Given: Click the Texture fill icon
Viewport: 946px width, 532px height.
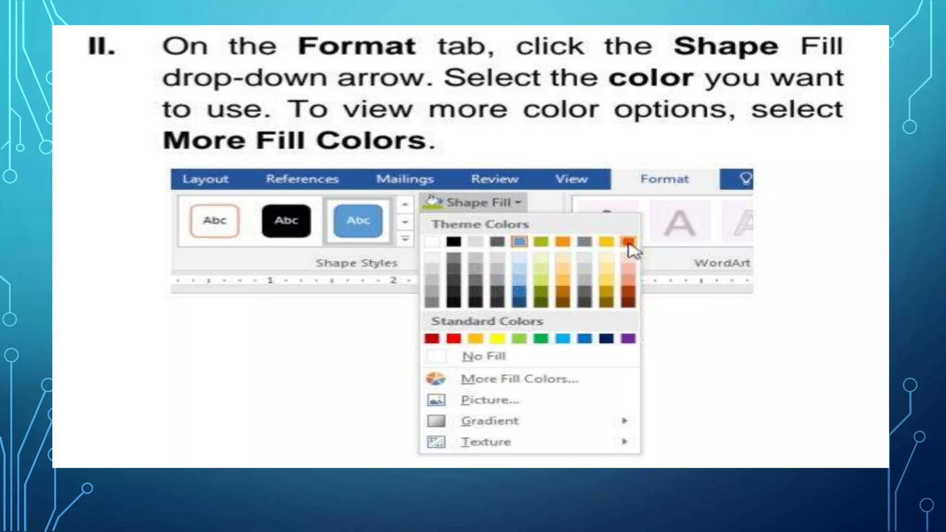Looking at the screenshot, I should 436,442.
